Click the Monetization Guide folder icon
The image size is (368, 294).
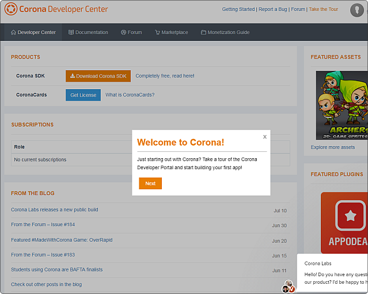(203, 32)
